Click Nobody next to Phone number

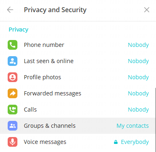click(138, 45)
